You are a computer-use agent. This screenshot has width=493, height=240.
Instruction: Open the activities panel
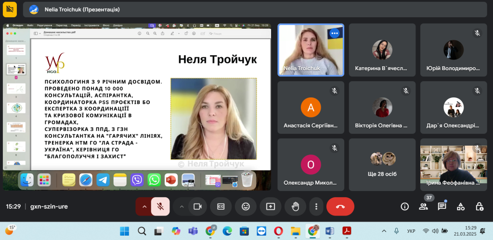tap(461, 206)
